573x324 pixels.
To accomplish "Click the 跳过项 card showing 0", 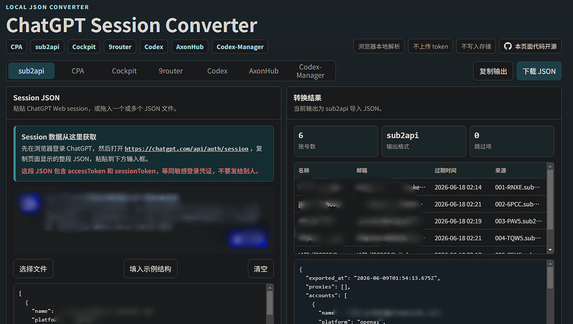I will click(x=511, y=141).
